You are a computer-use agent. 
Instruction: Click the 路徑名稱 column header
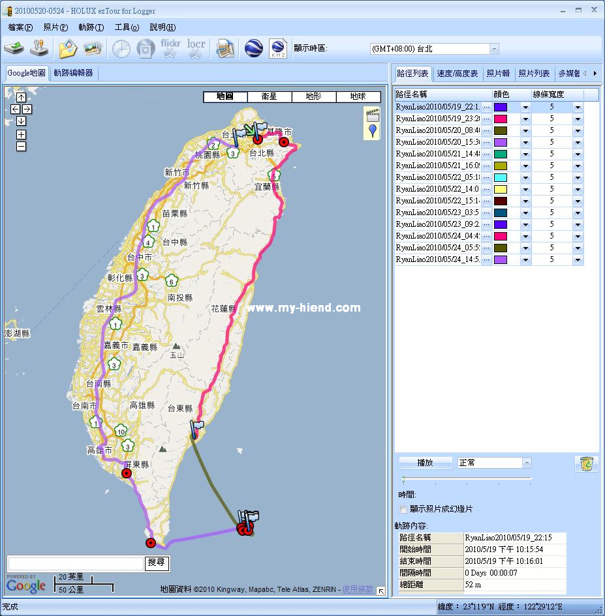pos(443,95)
